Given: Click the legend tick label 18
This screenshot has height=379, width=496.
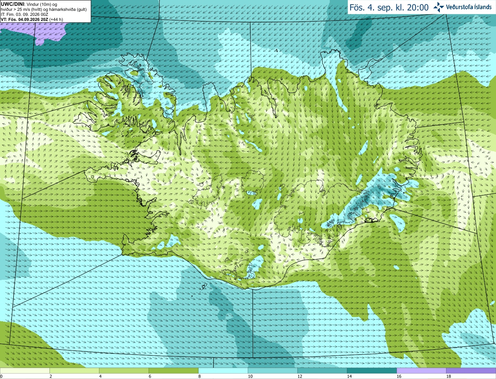Looking at the screenshot, I should coord(449,376).
